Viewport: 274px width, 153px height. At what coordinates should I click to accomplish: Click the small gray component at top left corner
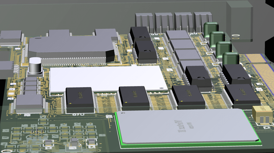tap(11, 37)
